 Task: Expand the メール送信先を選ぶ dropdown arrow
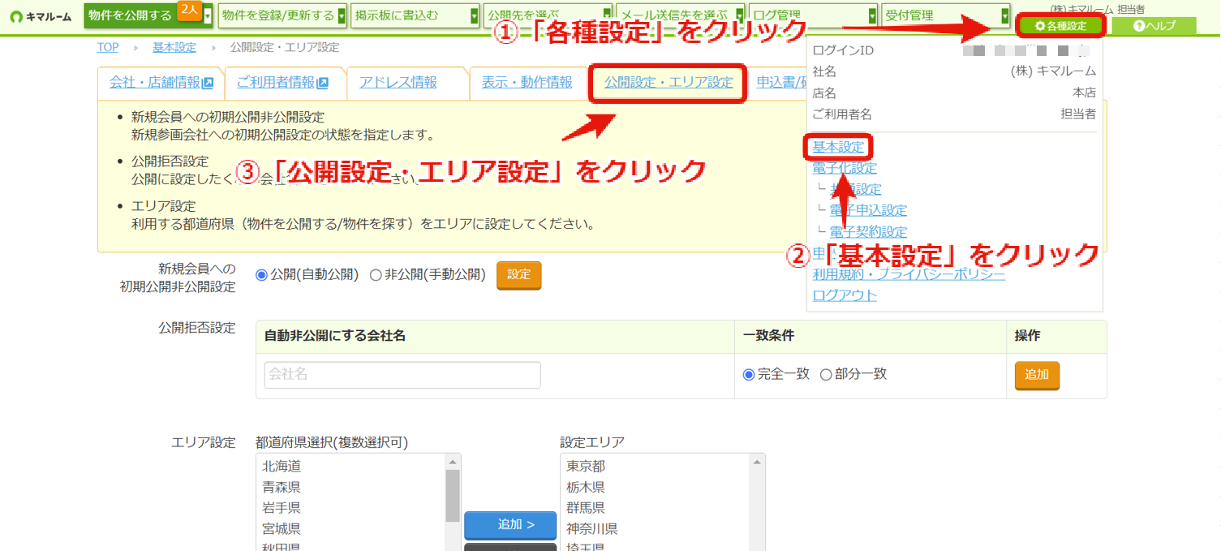[740, 15]
